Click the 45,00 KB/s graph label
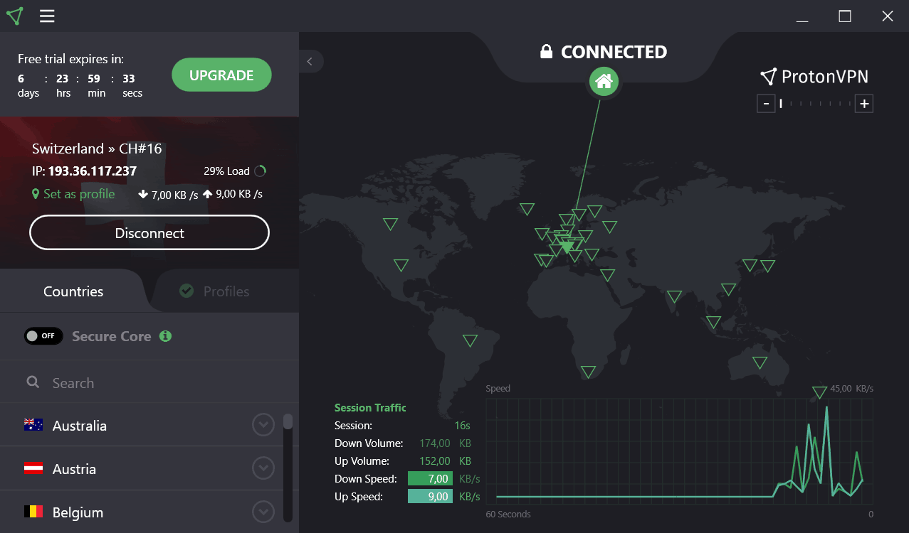This screenshot has width=909, height=533. (x=852, y=389)
